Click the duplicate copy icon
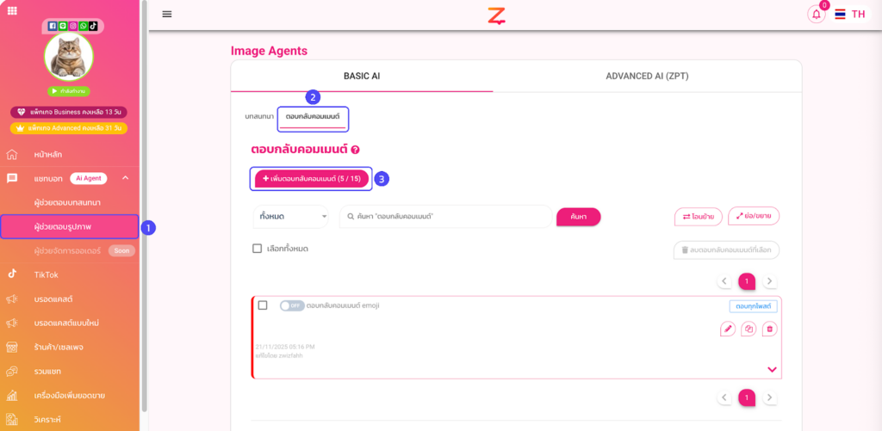This screenshot has width=882, height=431. click(x=748, y=329)
